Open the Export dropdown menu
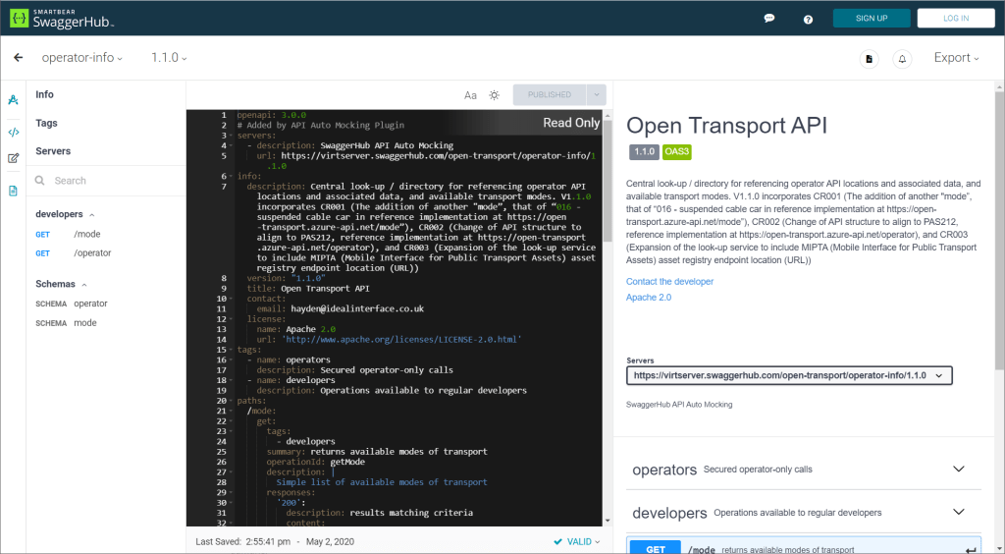This screenshot has width=1005, height=554. pos(956,58)
